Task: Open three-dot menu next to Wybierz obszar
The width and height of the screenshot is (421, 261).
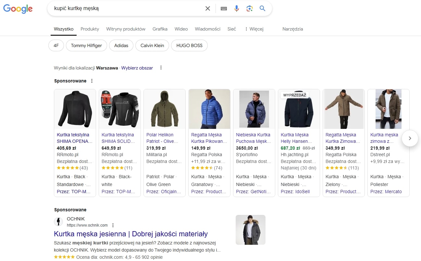Action: (161, 68)
